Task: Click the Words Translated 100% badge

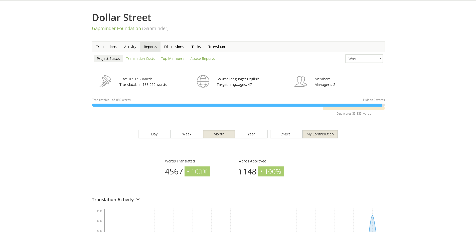Action: (x=197, y=171)
